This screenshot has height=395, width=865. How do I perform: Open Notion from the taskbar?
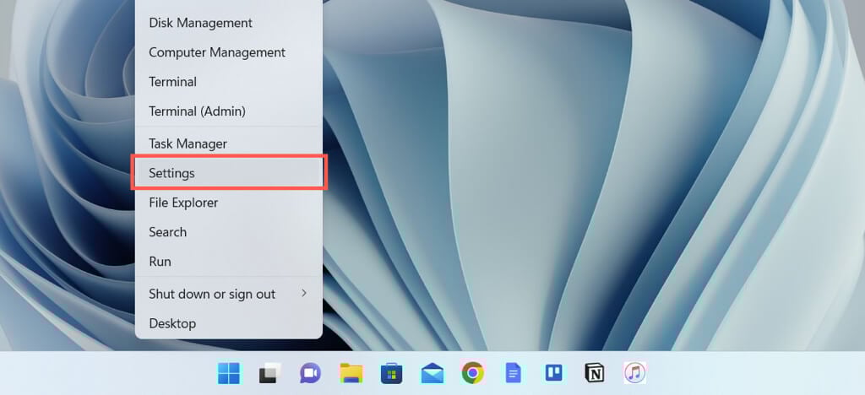(594, 373)
